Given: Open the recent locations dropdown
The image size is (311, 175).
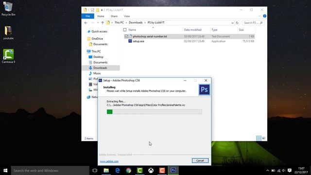Looking at the screenshot, I should 98,23.
